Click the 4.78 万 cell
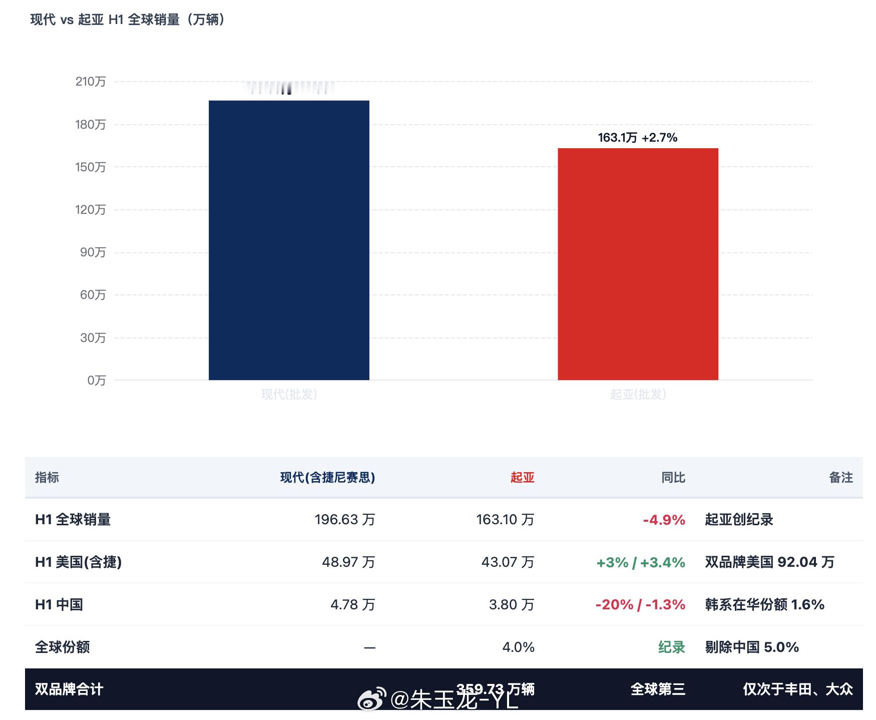The image size is (876, 720). 353,605
